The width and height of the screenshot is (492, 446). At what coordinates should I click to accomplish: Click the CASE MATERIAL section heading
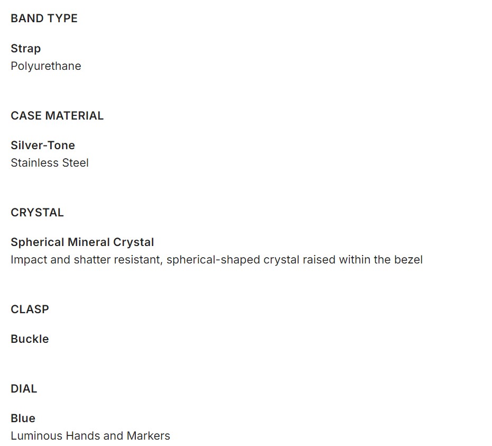[57, 116]
